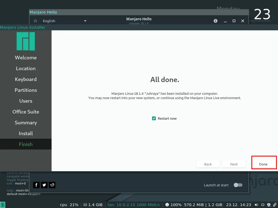Click the smiley face battery icon in the status bar
The image size is (278, 208).
click(x=167, y=205)
